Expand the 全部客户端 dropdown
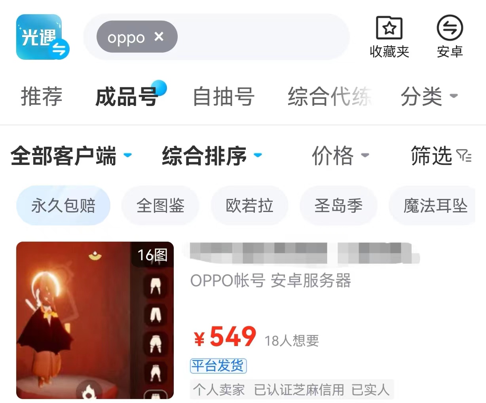This screenshot has height=403, width=486. [71, 155]
